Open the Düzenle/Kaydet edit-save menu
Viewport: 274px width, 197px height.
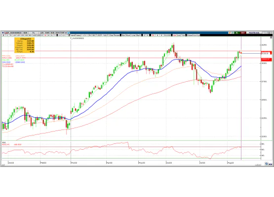[x=193, y=35]
